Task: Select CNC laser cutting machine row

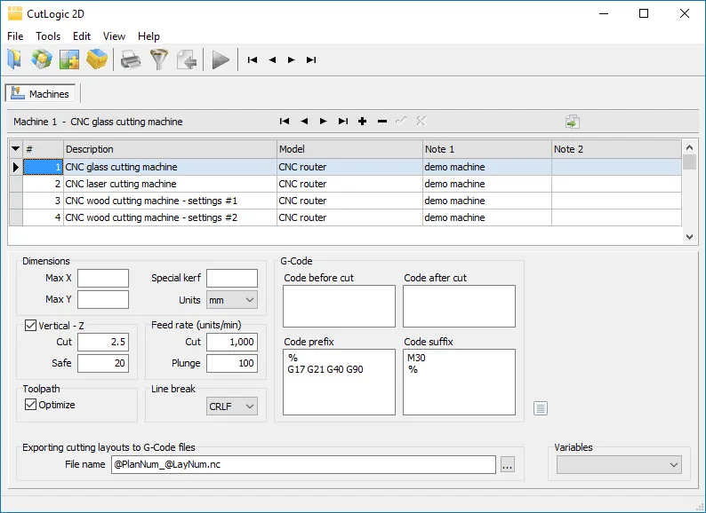Action: pyautogui.click(x=121, y=184)
